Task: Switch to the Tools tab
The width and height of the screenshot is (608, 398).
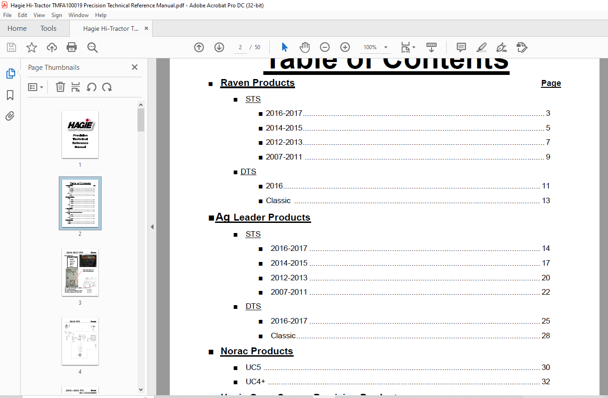Action: tap(48, 28)
